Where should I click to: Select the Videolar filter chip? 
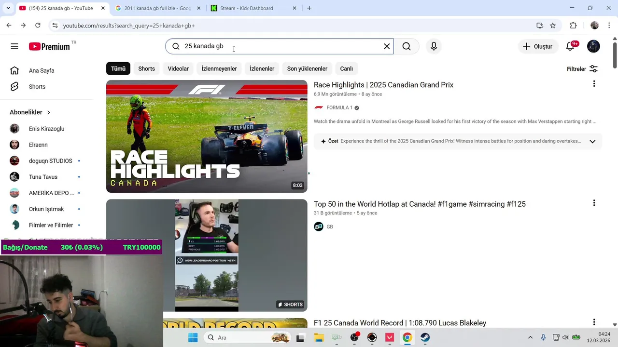click(178, 68)
